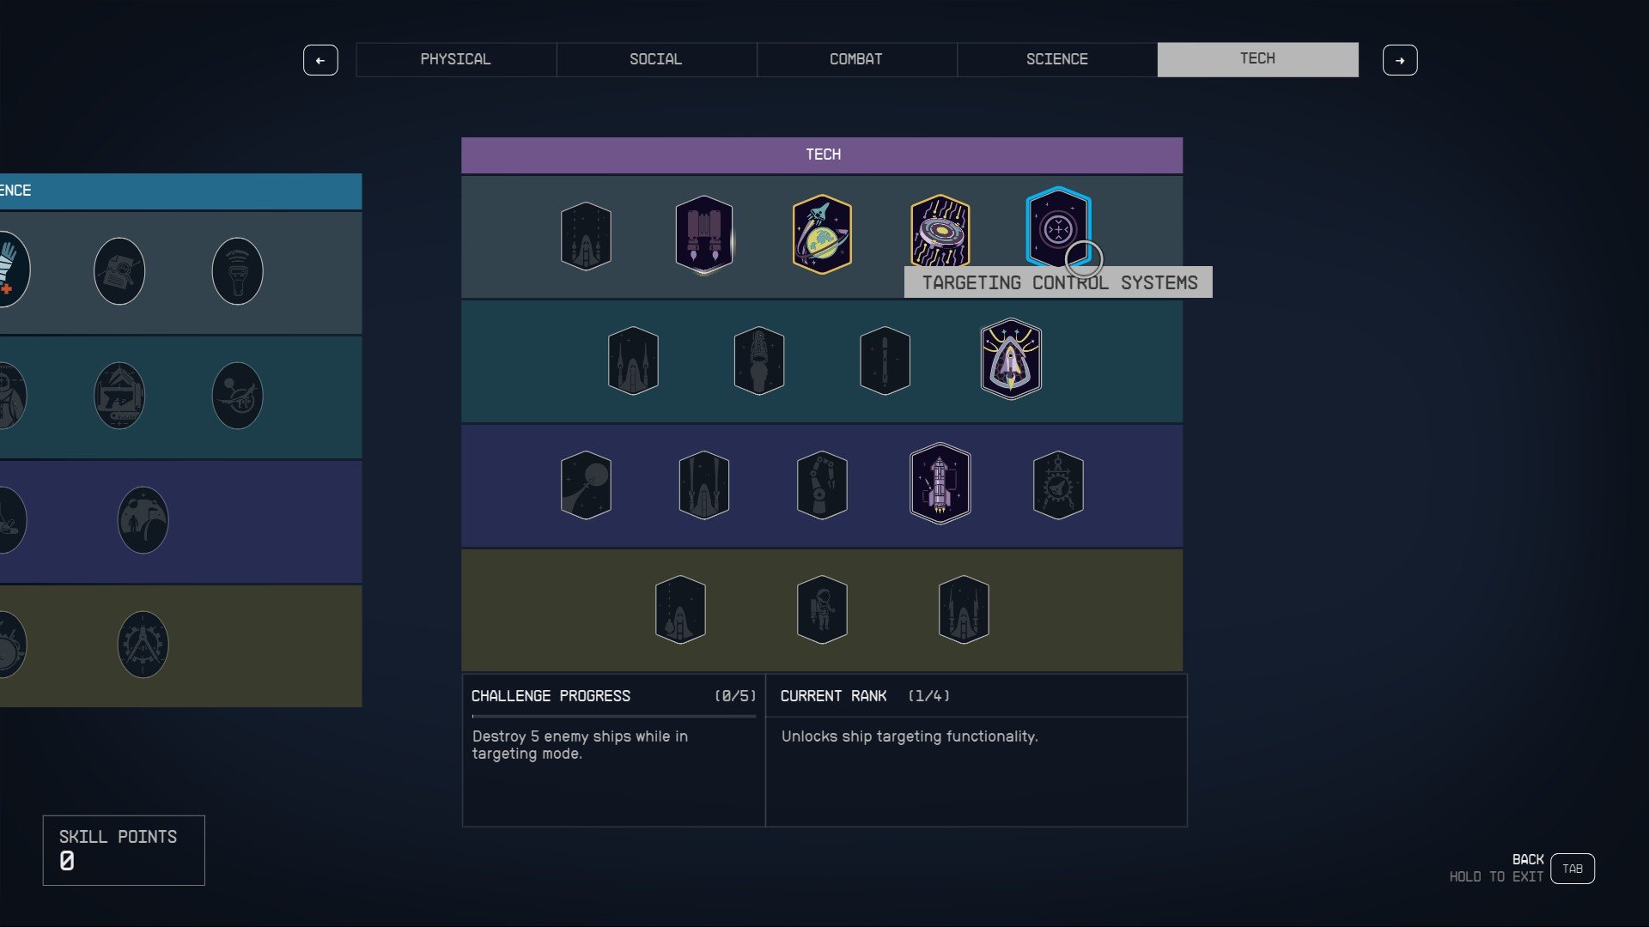This screenshot has width=1649, height=927.
Task: Go to previous skill tree with left arrow
Action: [x=320, y=60]
